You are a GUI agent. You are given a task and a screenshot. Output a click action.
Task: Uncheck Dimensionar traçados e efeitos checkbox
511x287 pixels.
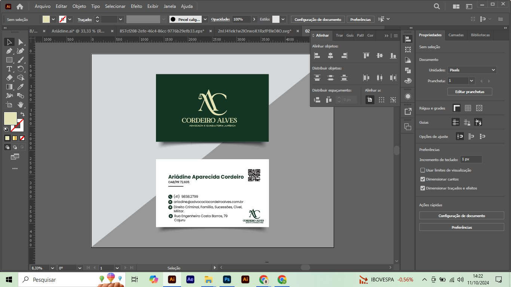pyautogui.click(x=423, y=188)
